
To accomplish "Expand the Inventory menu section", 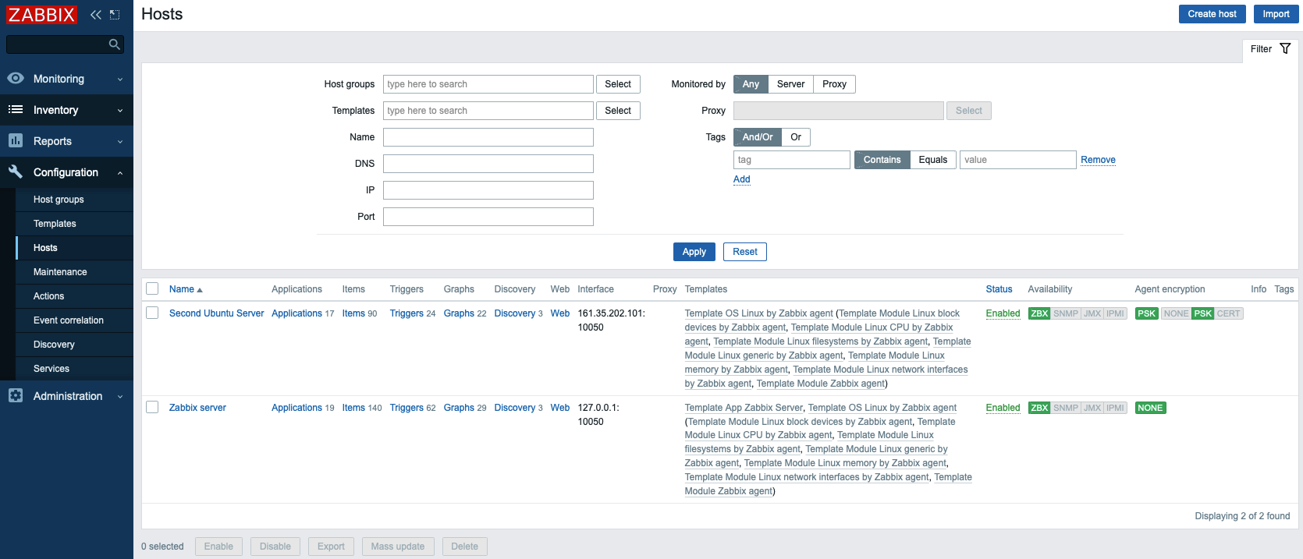I will (66, 110).
